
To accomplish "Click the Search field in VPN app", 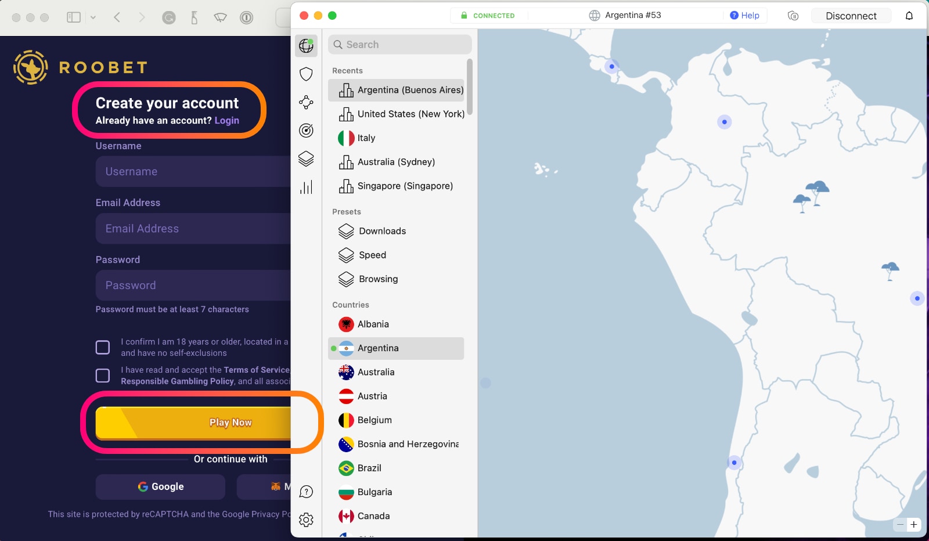I will click(400, 45).
